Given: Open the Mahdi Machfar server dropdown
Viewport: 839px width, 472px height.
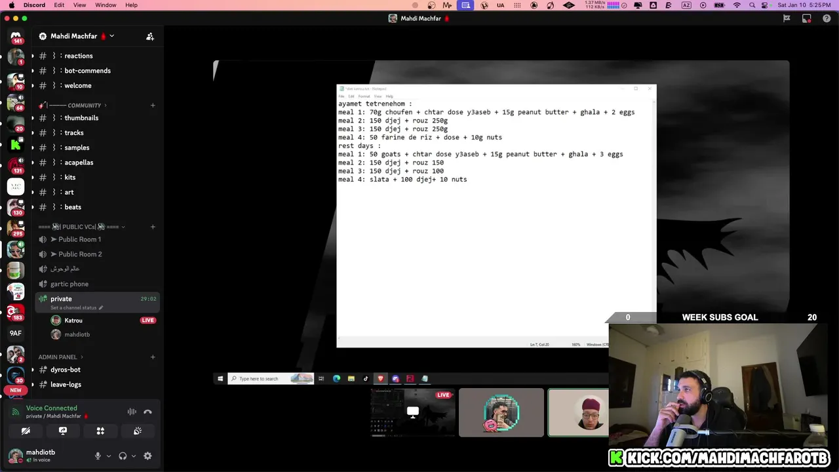Looking at the screenshot, I should (77, 36).
